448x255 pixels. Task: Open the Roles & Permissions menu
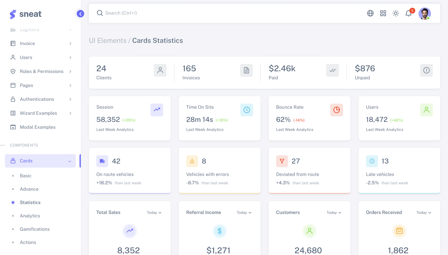41,71
